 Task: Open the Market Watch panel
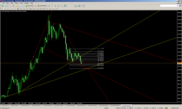tap(10, 6)
